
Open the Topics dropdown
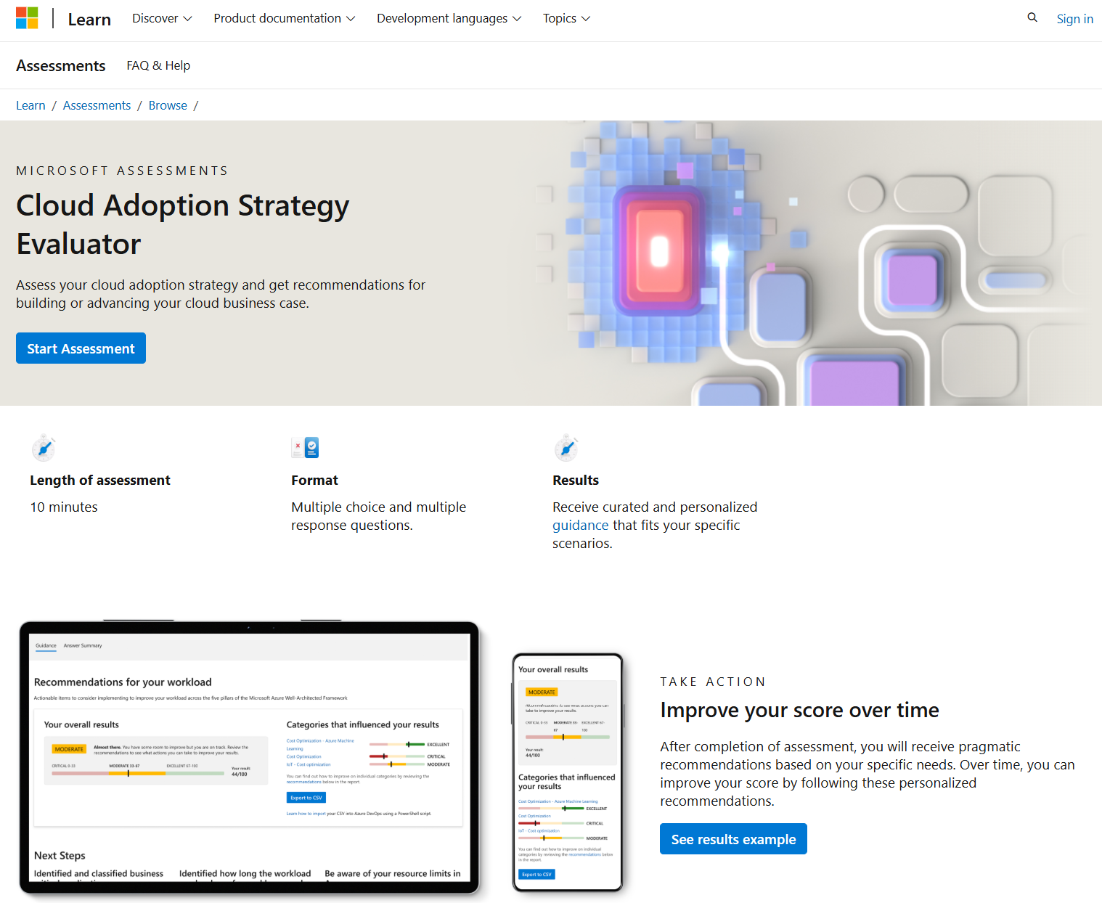point(566,18)
